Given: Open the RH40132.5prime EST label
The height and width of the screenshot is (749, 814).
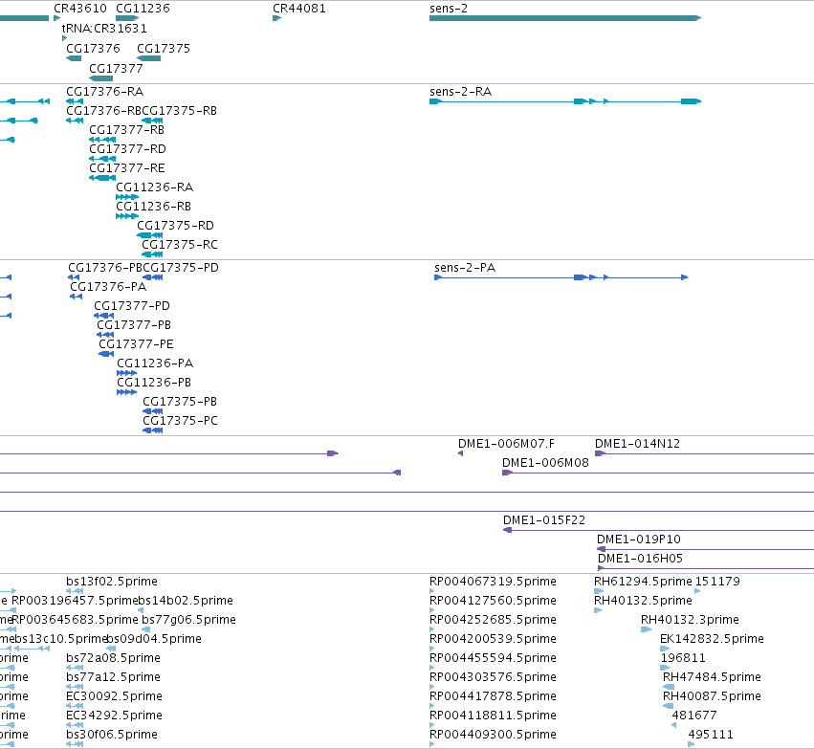Looking at the screenshot, I should coord(643,601).
